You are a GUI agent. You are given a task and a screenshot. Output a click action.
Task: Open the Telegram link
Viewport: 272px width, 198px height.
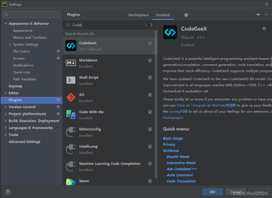pos(198,105)
